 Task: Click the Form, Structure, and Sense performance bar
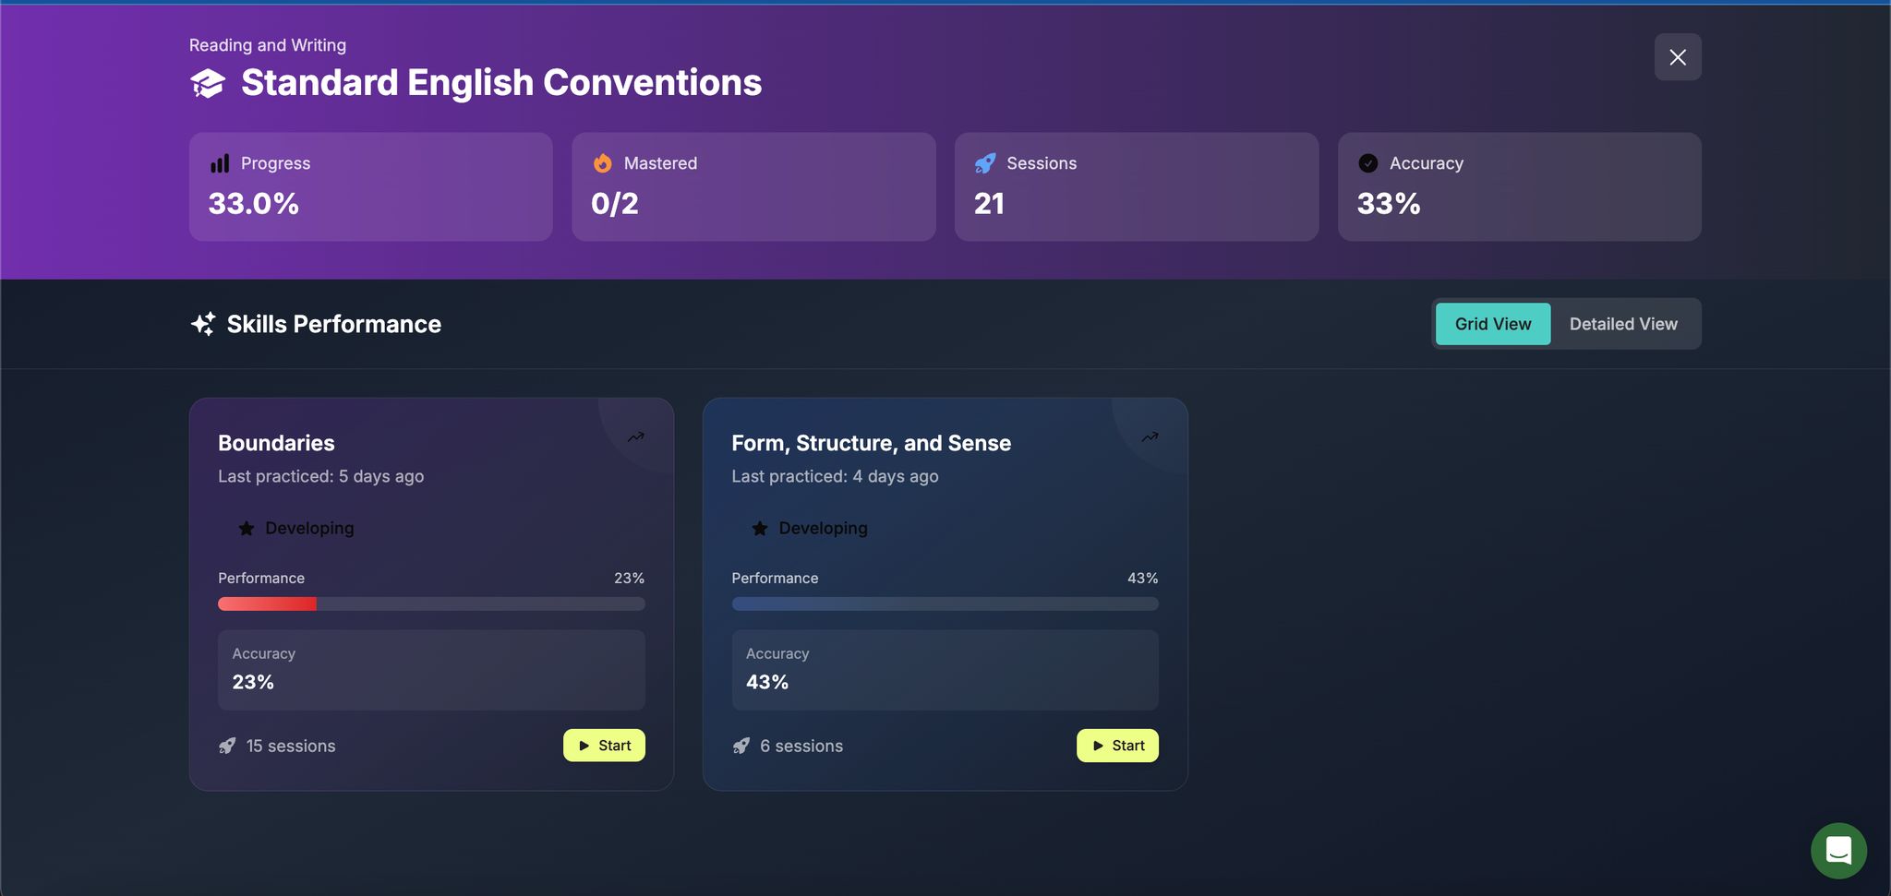tap(945, 604)
